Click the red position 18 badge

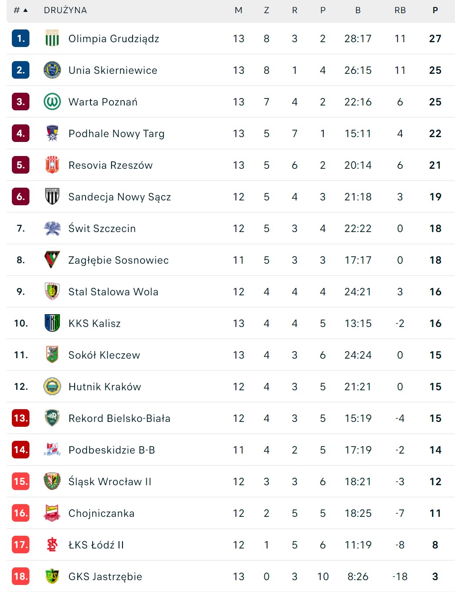[21, 577]
